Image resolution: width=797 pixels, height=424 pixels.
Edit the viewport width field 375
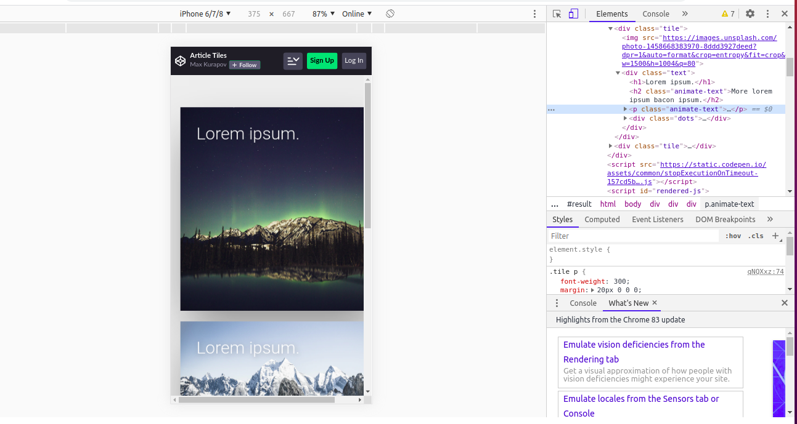[254, 14]
